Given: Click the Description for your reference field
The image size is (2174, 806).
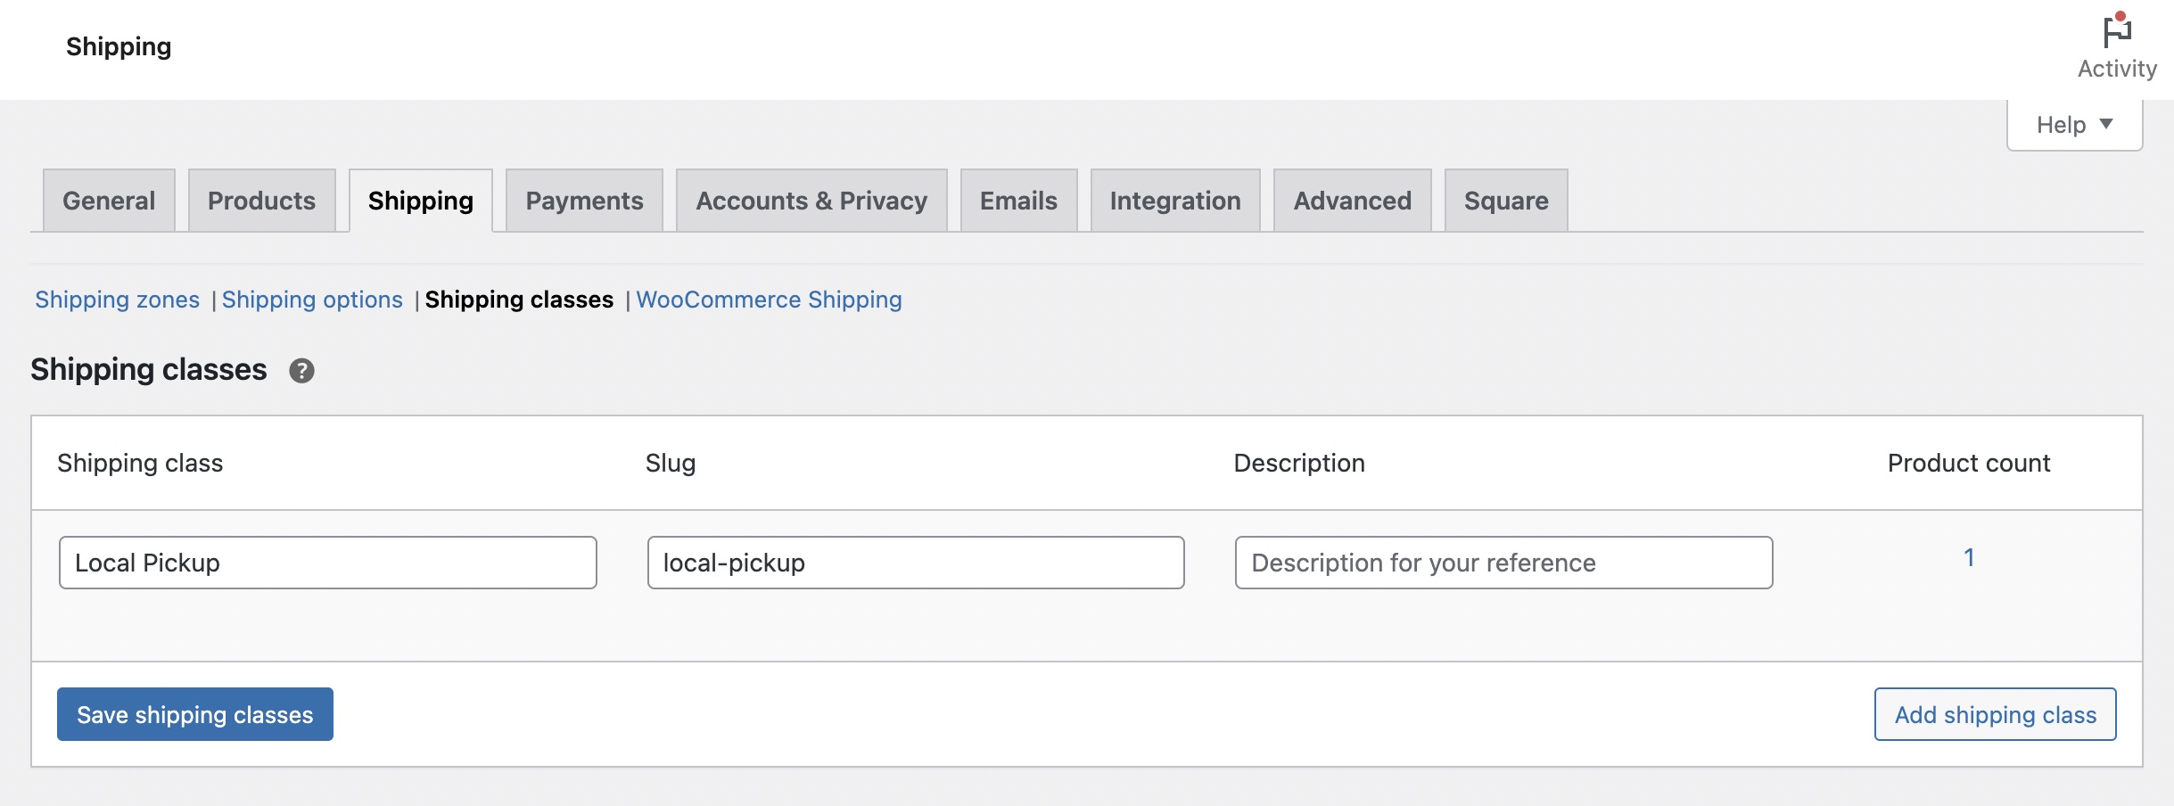Looking at the screenshot, I should pos(1503,563).
